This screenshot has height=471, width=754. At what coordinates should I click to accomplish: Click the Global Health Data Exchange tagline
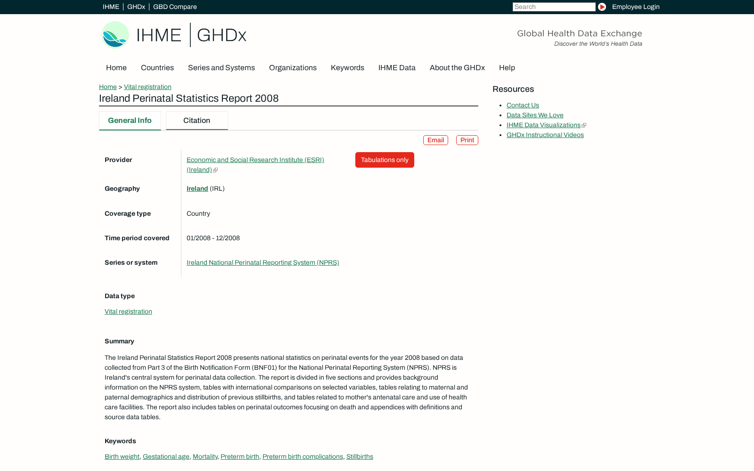(x=580, y=33)
